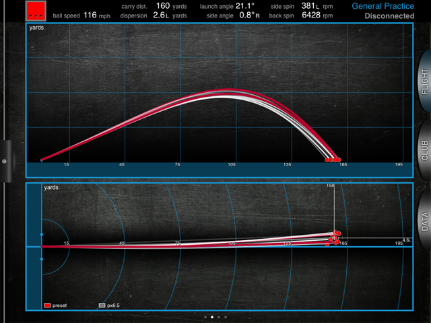Tap the red club selector icon
This screenshot has height=323, width=431.
pyautogui.click(x=36, y=10)
